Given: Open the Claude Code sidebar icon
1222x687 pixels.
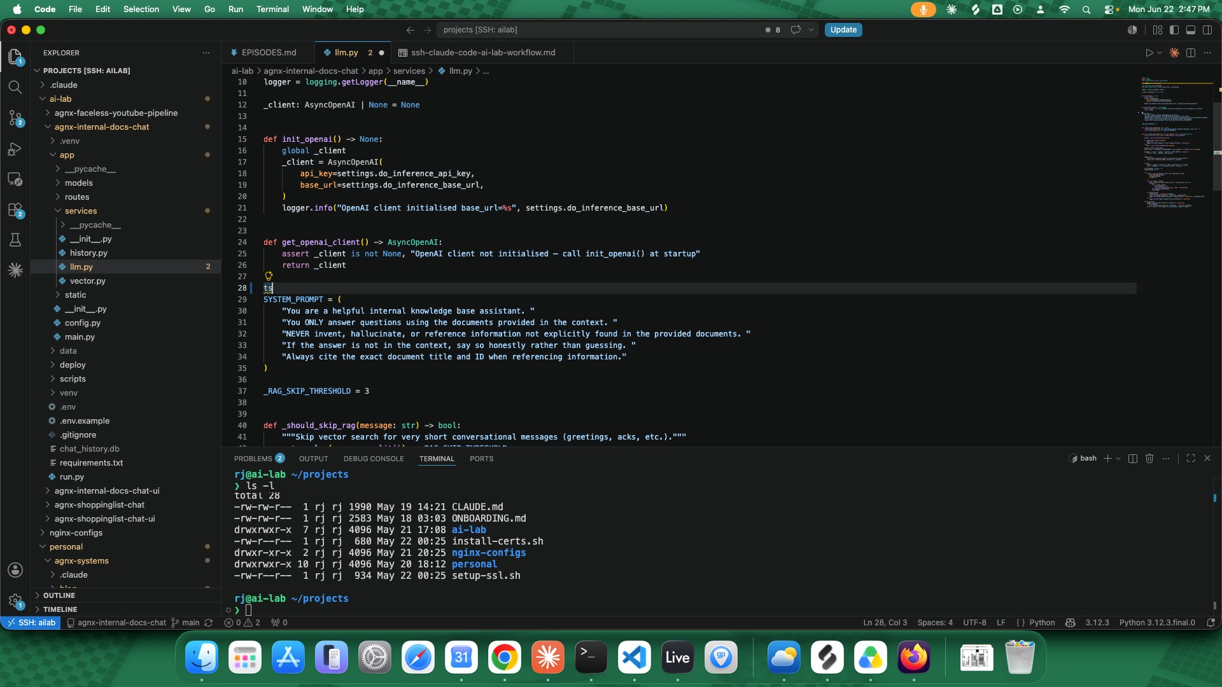Looking at the screenshot, I should point(15,270).
